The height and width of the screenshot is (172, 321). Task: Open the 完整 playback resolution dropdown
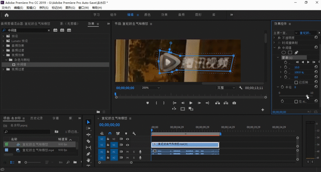point(226,88)
